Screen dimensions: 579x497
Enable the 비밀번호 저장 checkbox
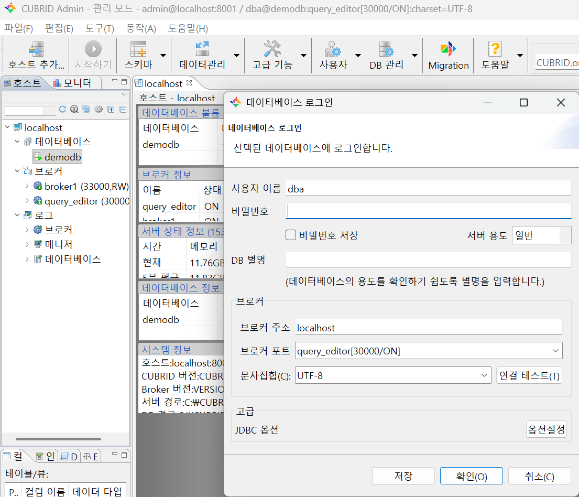[x=291, y=234]
